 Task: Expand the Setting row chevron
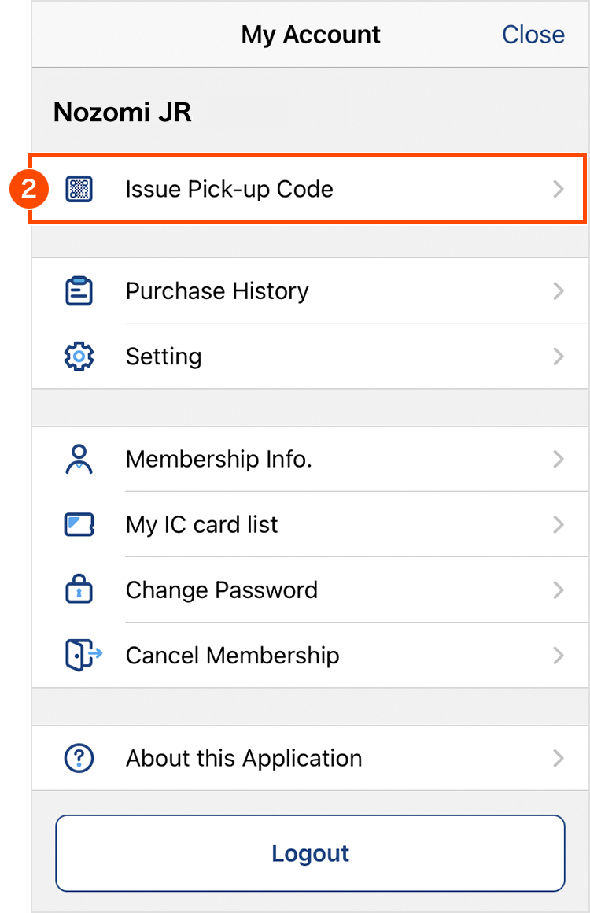559,357
